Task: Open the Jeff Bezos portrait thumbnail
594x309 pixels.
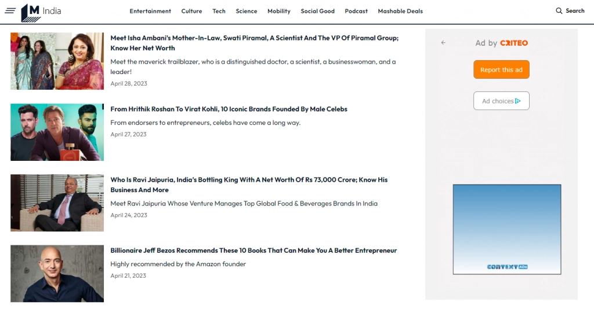Action: (x=57, y=274)
